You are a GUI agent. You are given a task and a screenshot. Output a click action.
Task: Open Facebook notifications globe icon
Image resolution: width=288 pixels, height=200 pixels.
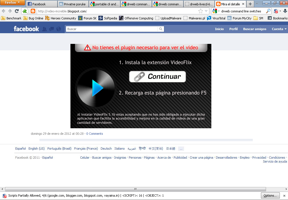(x=59, y=29)
